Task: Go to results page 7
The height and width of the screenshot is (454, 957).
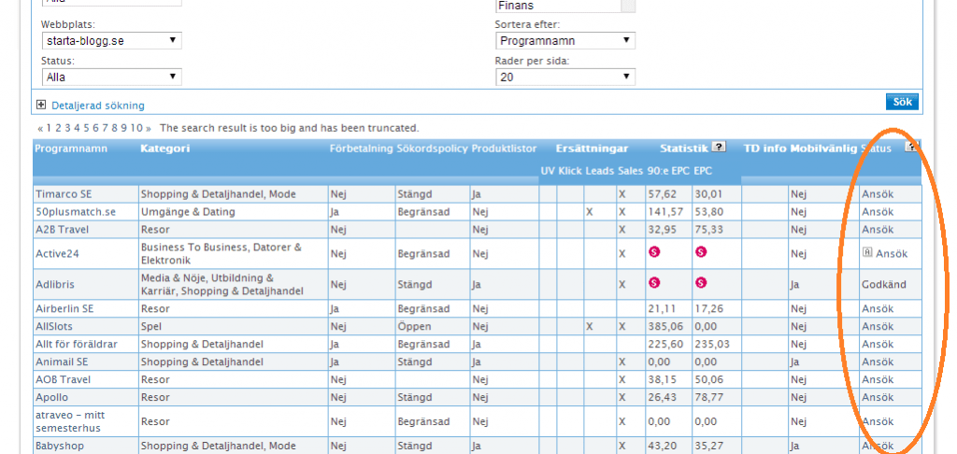Action: [105, 128]
